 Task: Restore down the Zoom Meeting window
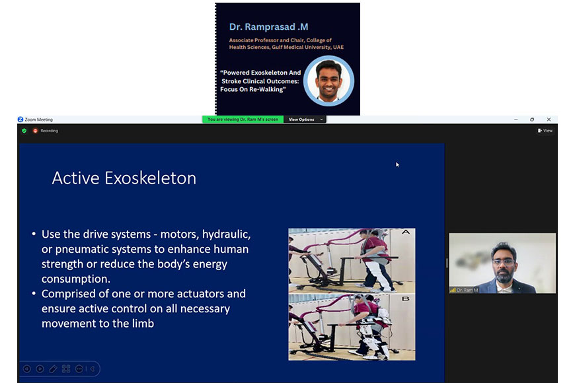(x=532, y=120)
